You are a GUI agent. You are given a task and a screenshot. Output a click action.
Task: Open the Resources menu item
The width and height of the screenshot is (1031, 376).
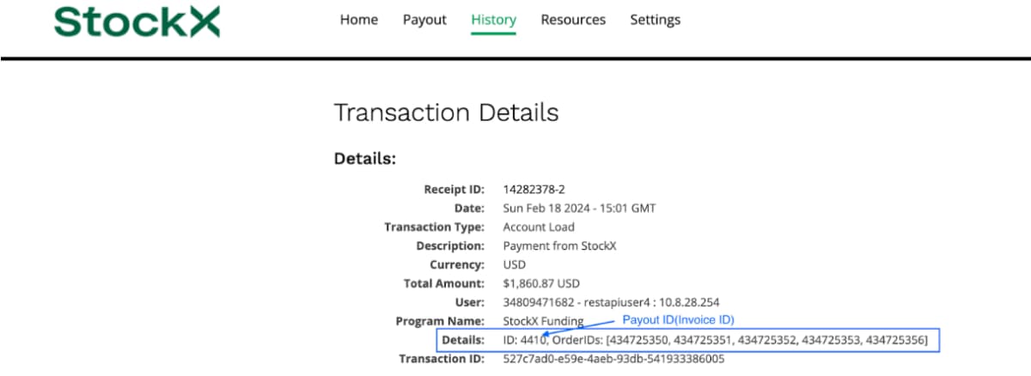(572, 20)
